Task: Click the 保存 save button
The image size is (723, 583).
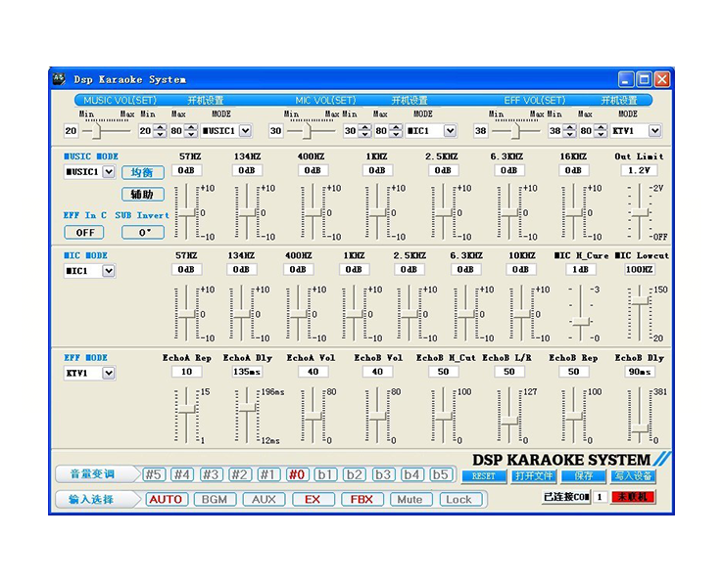Action: 584,476
